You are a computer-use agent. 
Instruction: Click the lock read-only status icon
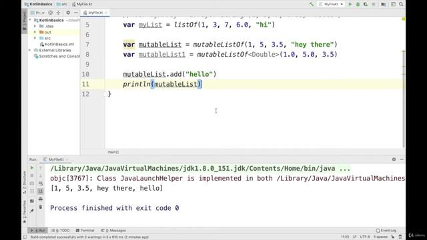(393, 237)
